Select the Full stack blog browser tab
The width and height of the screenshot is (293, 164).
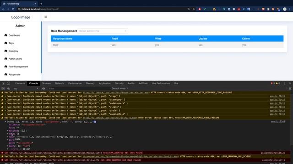point(20,4)
